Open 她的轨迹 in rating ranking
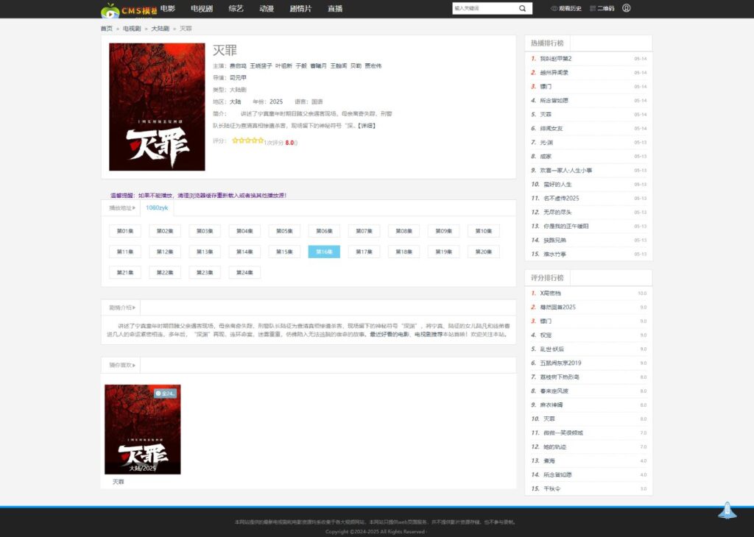The width and height of the screenshot is (754, 537). tap(555, 447)
